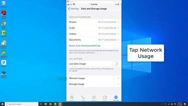The image size is (188, 106).
Task: Launch QuickBooks green qb shortcut
Action: tap(4, 54)
